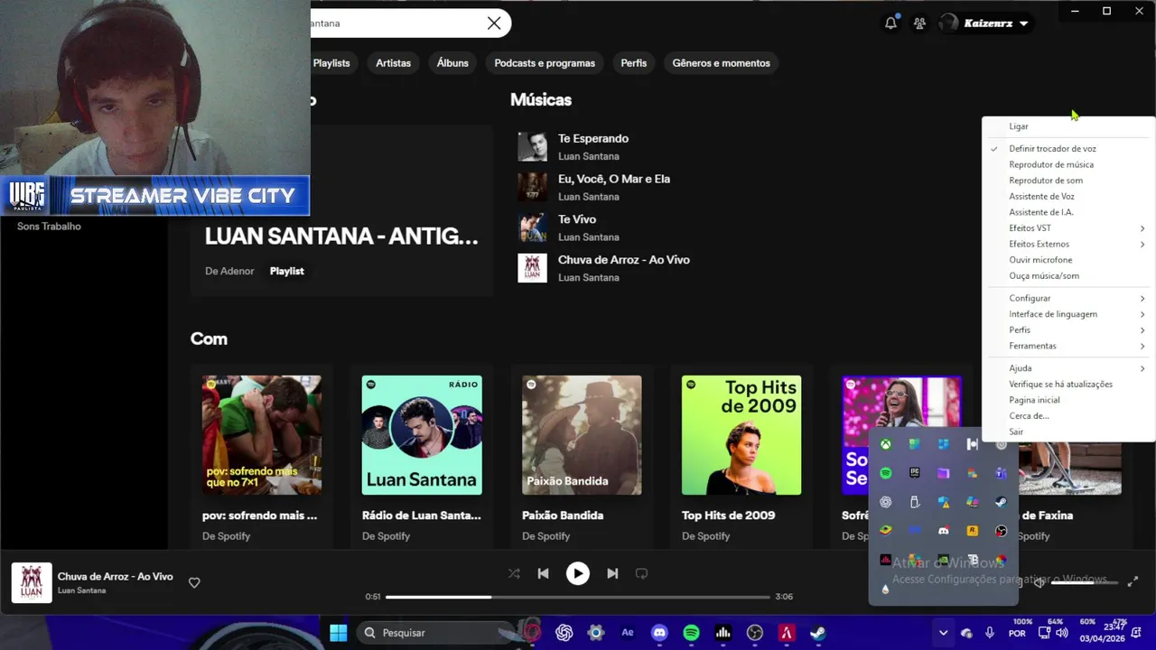
Task: Expand 'Interface de linguagem' submenu
Action: point(1067,314)
